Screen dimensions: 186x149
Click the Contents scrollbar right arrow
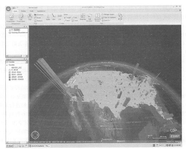pyautogui.click(x=27, y=56)
